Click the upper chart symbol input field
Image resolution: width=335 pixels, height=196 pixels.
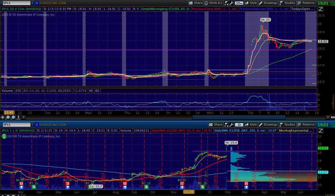click(16, 3)
